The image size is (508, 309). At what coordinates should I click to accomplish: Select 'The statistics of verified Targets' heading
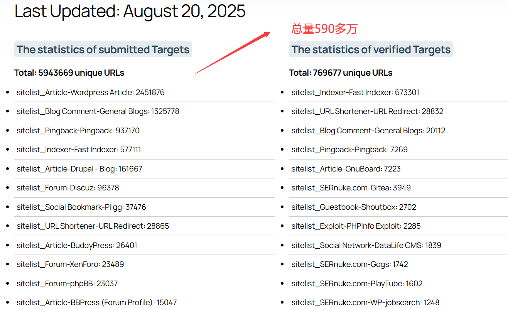pos(371,49)
